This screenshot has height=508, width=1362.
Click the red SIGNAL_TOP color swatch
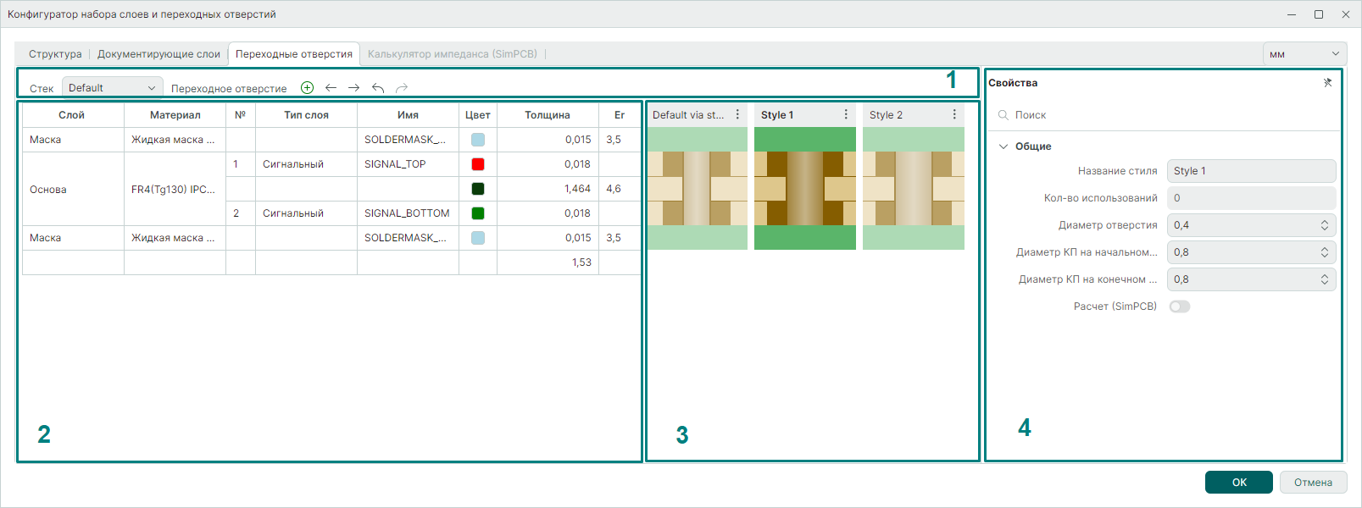478,164
